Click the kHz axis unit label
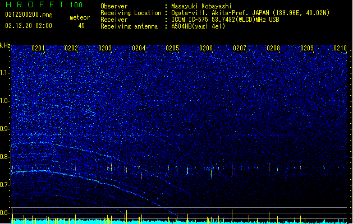The width and height of the screenshot is (353, 224). pos(5,45)
